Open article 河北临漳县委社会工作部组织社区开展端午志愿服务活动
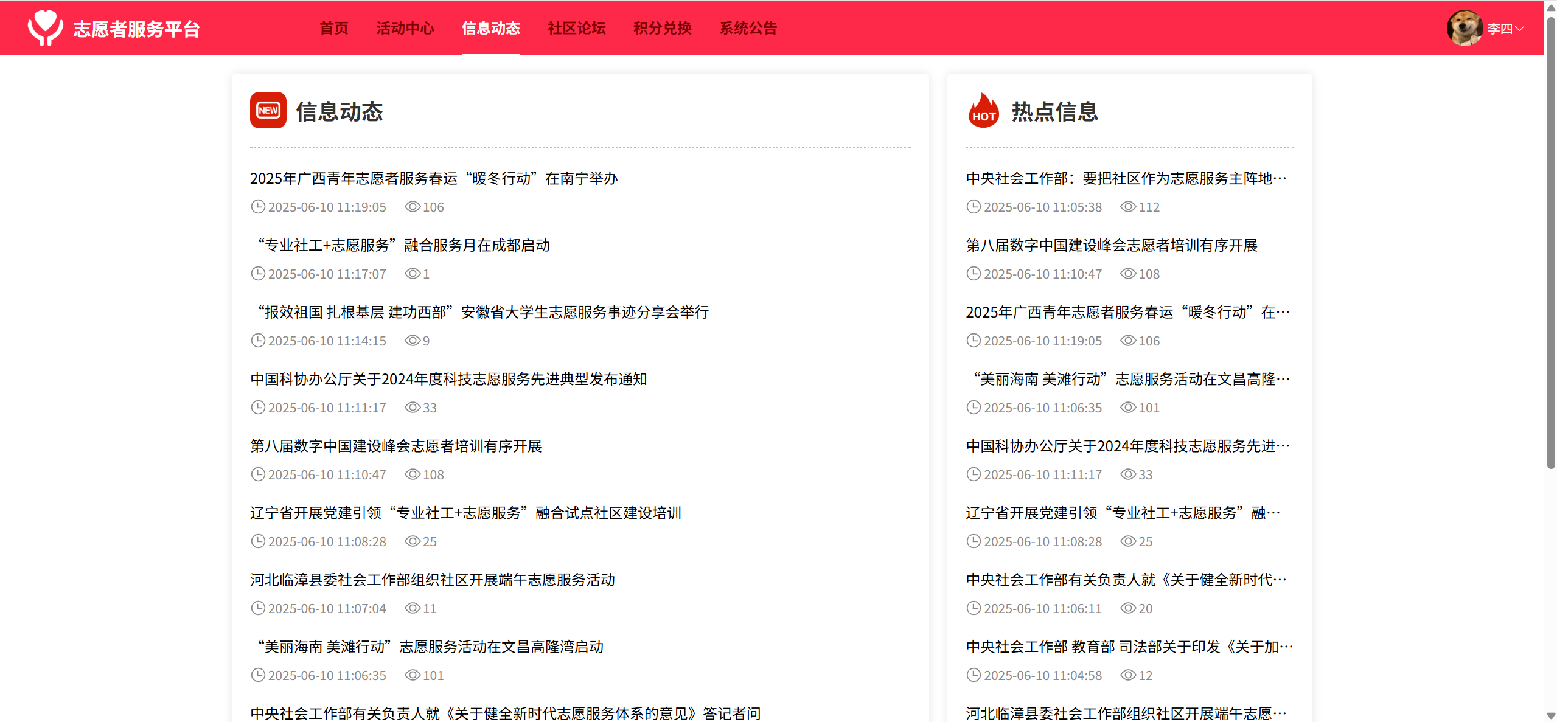Screen dimensions: 1557x722 pyautogui.click(x=432, y=580)
